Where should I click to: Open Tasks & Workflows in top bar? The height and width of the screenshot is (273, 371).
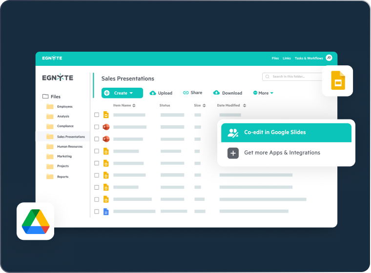pyautogui.click(x=308, y=58)
